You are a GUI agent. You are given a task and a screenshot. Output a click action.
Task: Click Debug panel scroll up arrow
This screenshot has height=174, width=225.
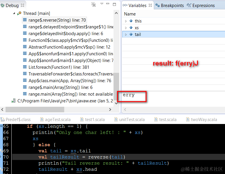coord(116,13)
